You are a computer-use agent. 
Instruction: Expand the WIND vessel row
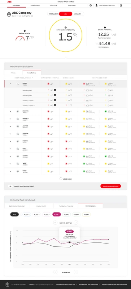[10, 171]
